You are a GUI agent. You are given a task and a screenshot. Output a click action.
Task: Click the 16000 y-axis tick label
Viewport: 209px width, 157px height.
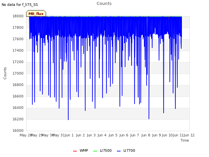(18, 131)
